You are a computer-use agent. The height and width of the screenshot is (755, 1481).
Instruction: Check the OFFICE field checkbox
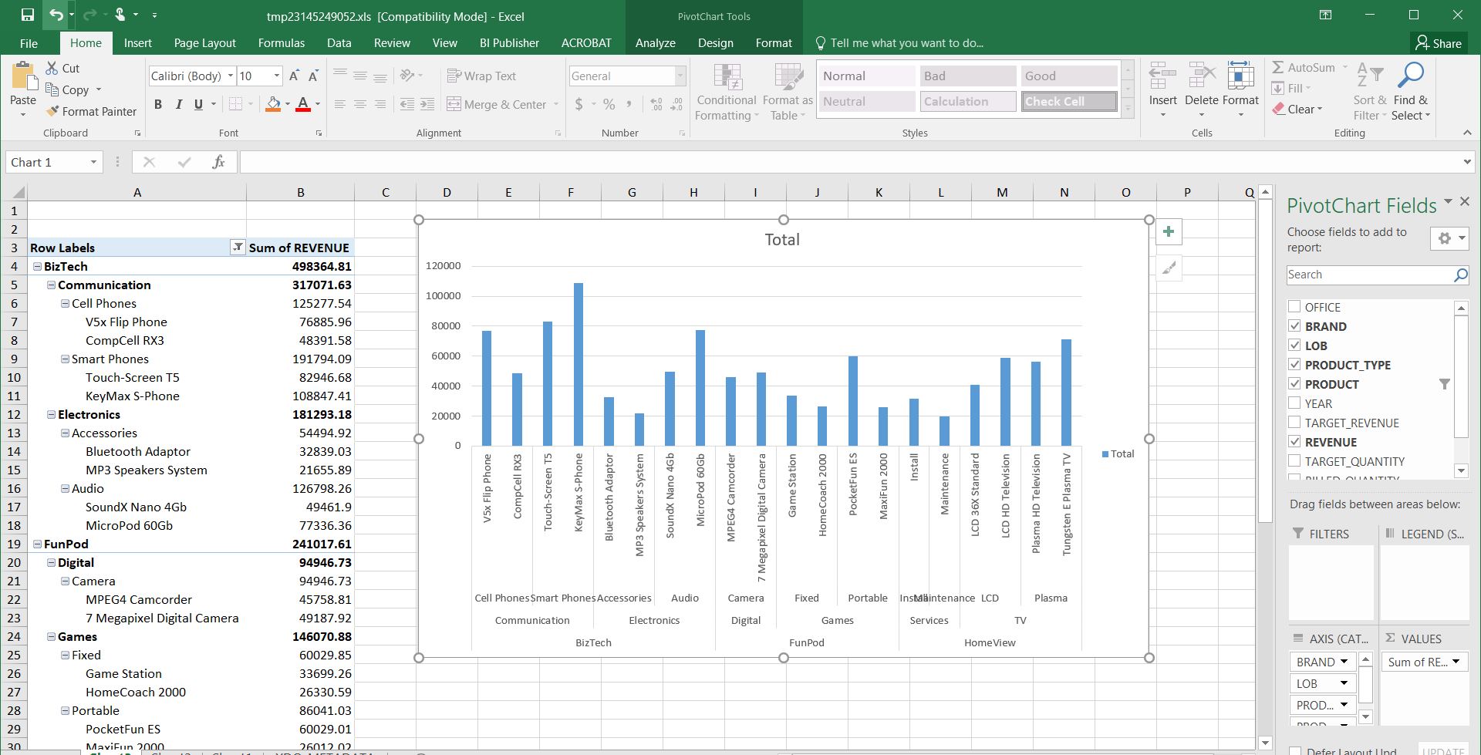coord(1294,307)
